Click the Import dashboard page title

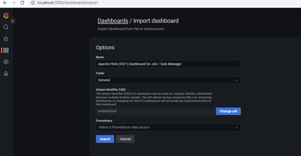coord(156,21)
